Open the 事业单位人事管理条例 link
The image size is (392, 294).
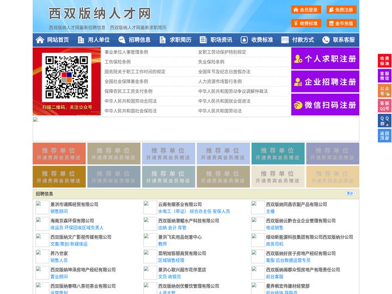point(126,52)
